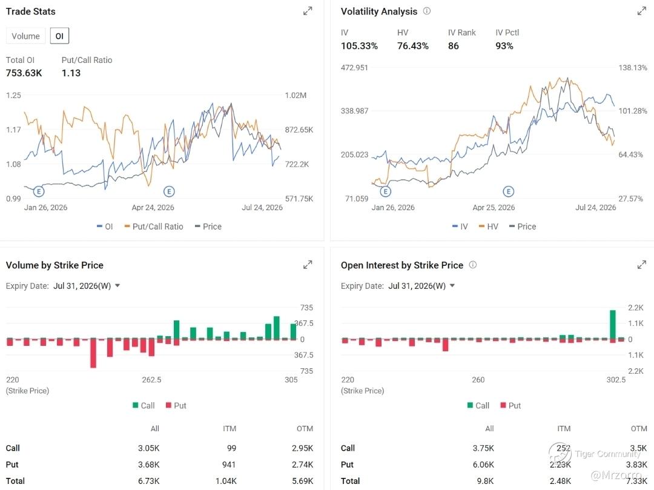Click Put OTM volume 2.74K
654x490 pixels.
click(x=302, y=464)
